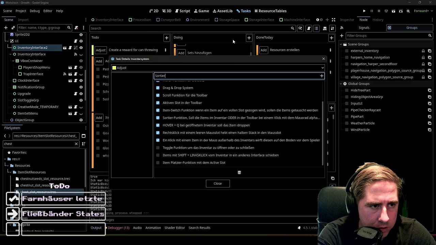
Task: Click Add tag on Resourcen erstellen task
Action: pos(263,50)
